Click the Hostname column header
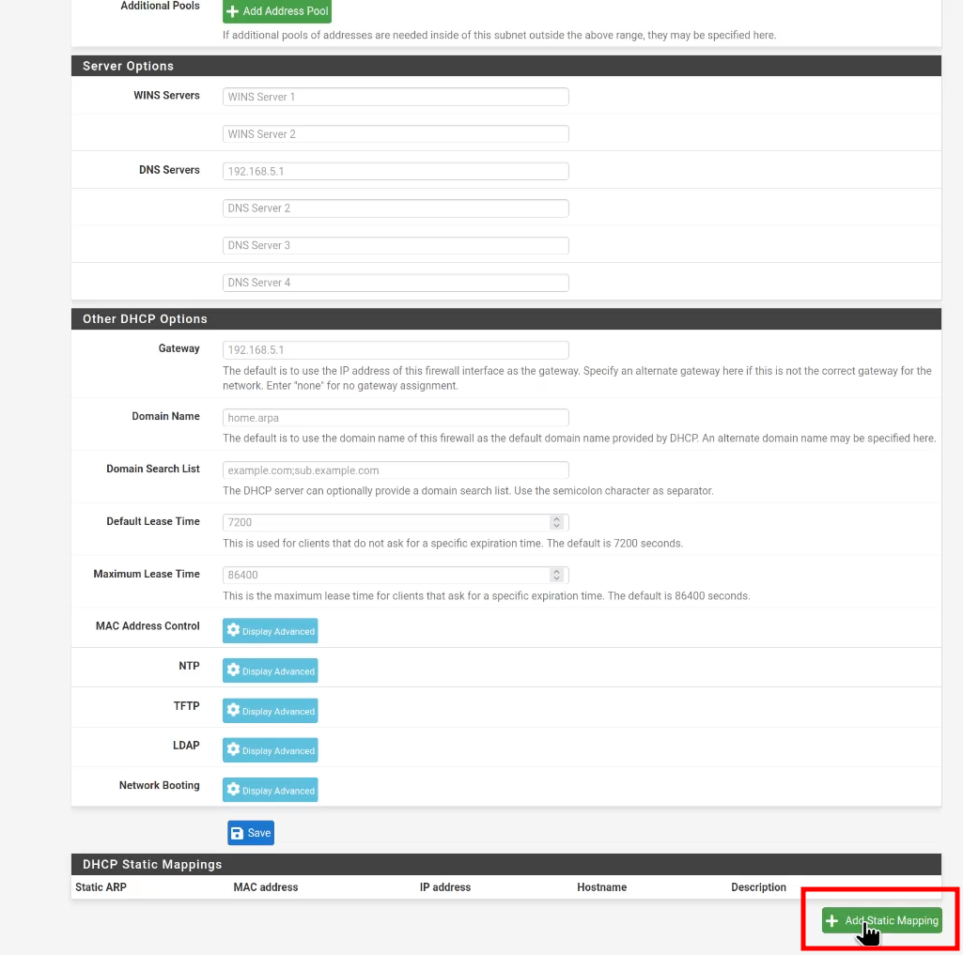Screen dimensions: 963x955 (x=602, y=887)
